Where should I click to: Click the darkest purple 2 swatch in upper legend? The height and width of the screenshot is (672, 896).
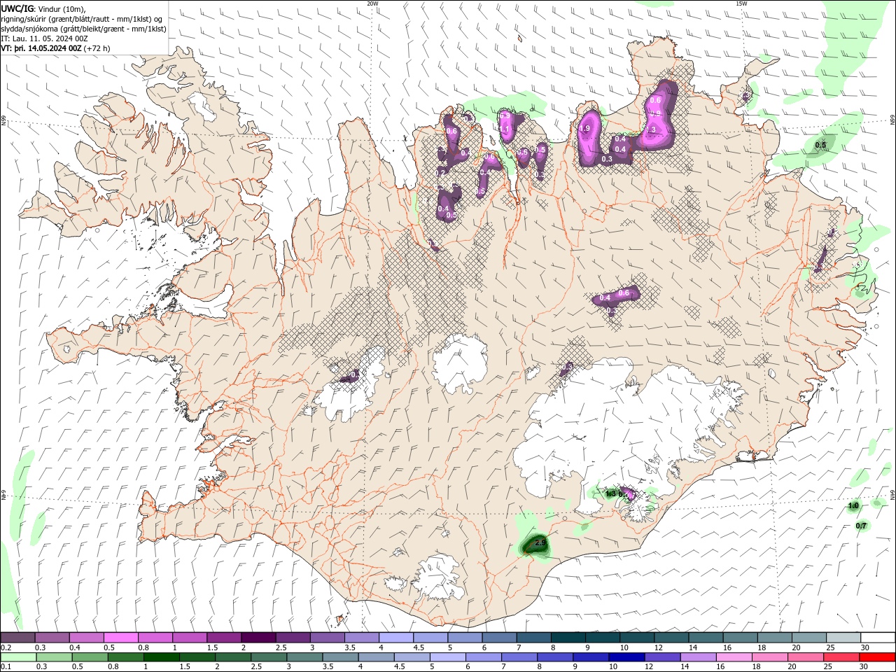point(258,638)
